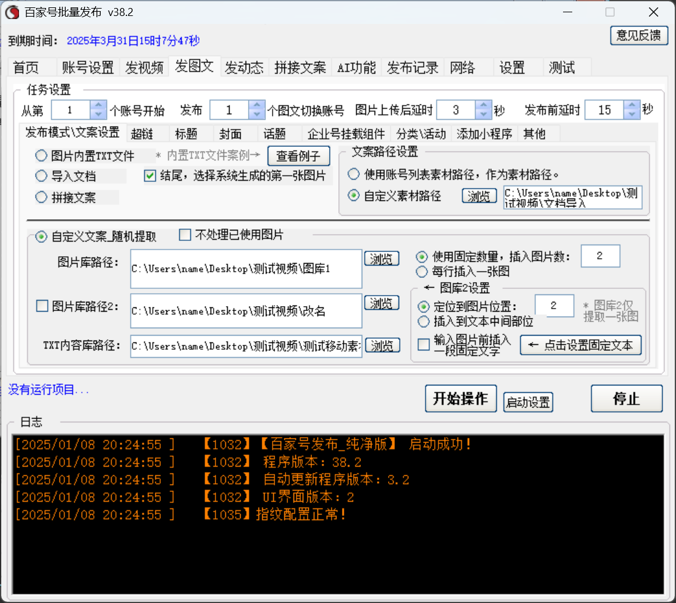Open the 企业号挂载组件 sub-tab

346,134
